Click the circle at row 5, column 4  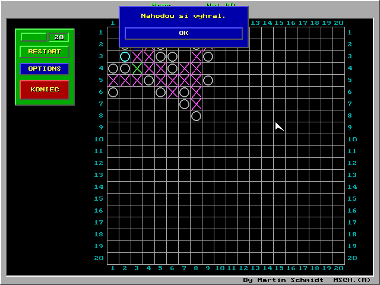tap(148, 80)
